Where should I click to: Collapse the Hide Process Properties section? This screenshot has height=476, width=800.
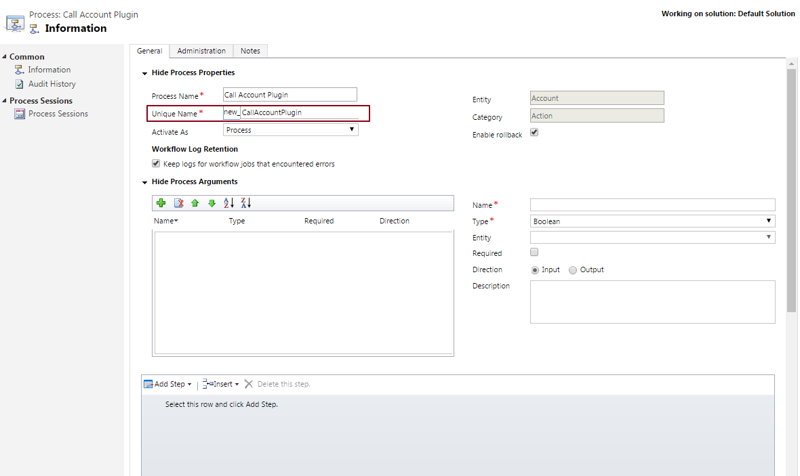click(x=144, y=72)
